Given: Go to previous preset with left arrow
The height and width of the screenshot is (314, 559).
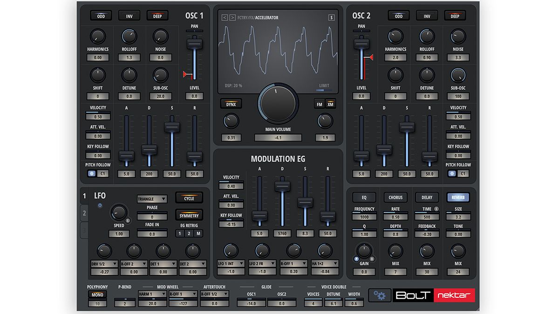Looking at the screenshot, I should pyautogui.click(x=225, y=18).
